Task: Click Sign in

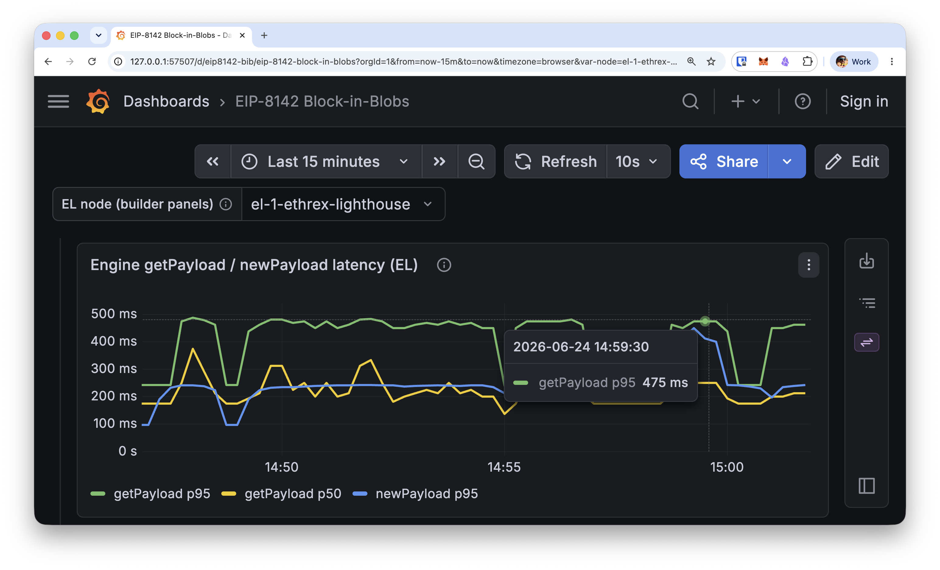Action: (x=864, y=101)
